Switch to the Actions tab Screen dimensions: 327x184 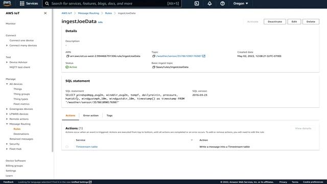tap(71, 116)
